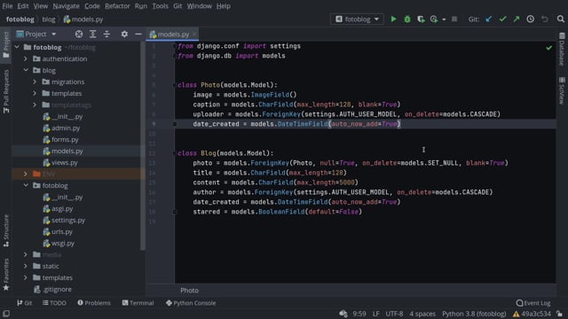Expand the migrations folder
Viewport: 568px width, 319px height.
tap(35, 82)
